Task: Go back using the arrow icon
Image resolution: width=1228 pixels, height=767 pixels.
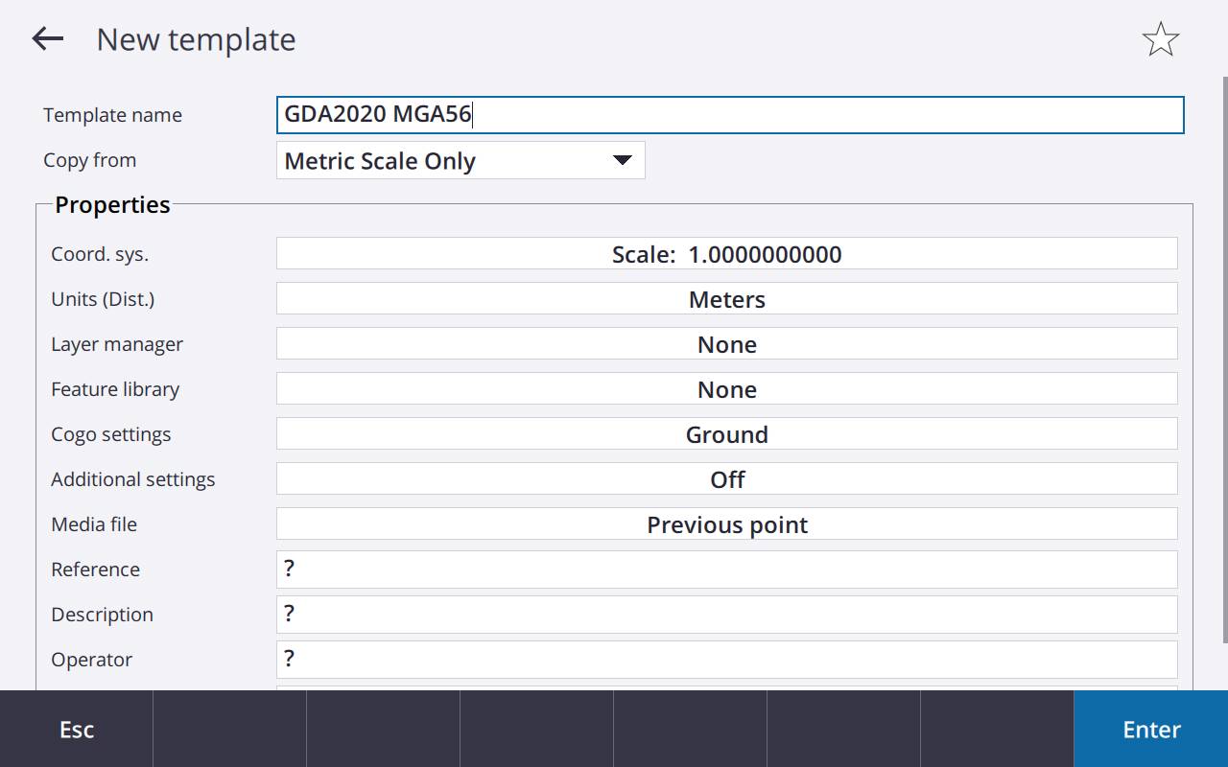Action: [47, 38]
